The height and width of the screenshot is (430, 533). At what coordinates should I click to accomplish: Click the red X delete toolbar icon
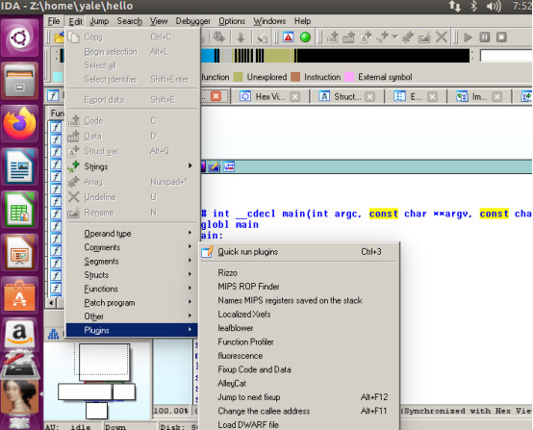442,38
